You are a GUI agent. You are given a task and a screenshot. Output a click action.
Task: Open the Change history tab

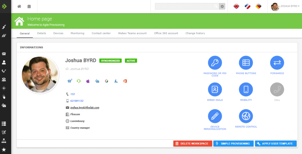tap(195, 33)
